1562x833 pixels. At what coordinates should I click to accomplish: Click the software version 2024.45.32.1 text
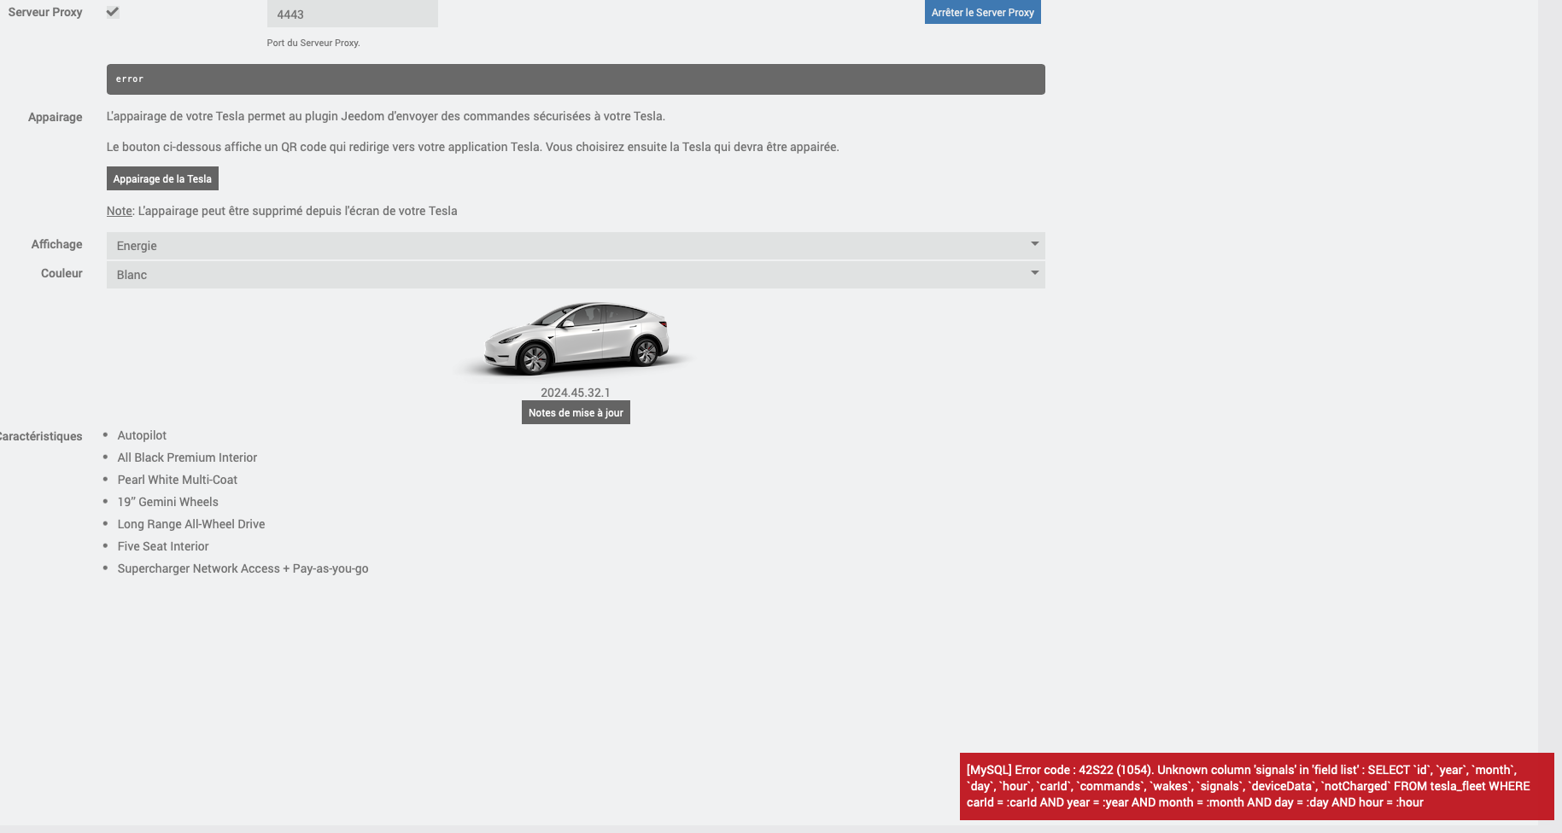[x=576, y=393]
